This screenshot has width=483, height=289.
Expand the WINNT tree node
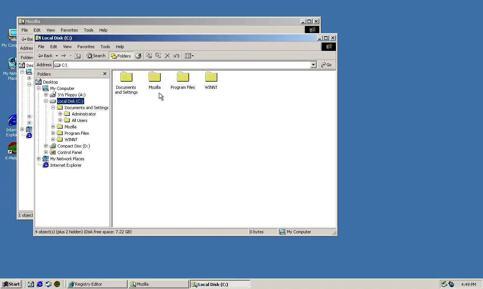[x=53, y=140]
